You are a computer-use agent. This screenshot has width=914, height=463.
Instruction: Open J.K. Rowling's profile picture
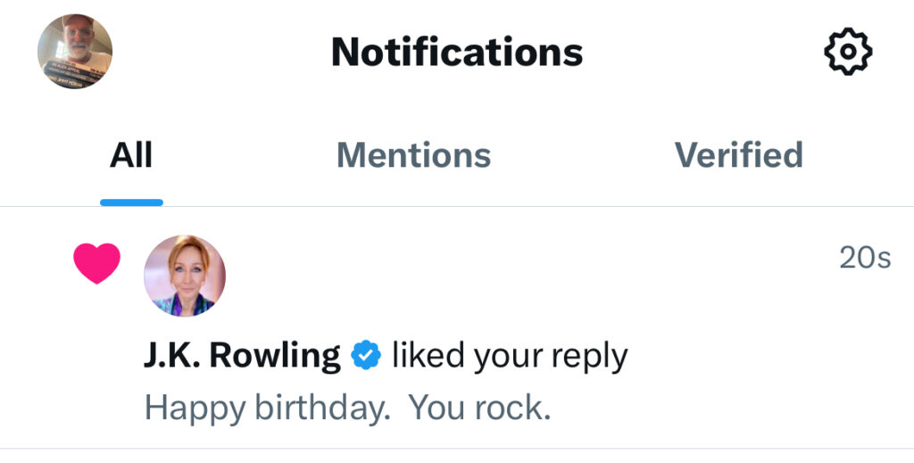click(x=185, y=276)
